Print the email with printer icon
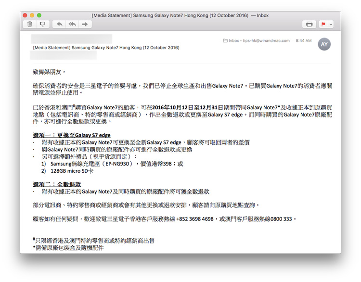361x282 pixels. coord(309,24)
